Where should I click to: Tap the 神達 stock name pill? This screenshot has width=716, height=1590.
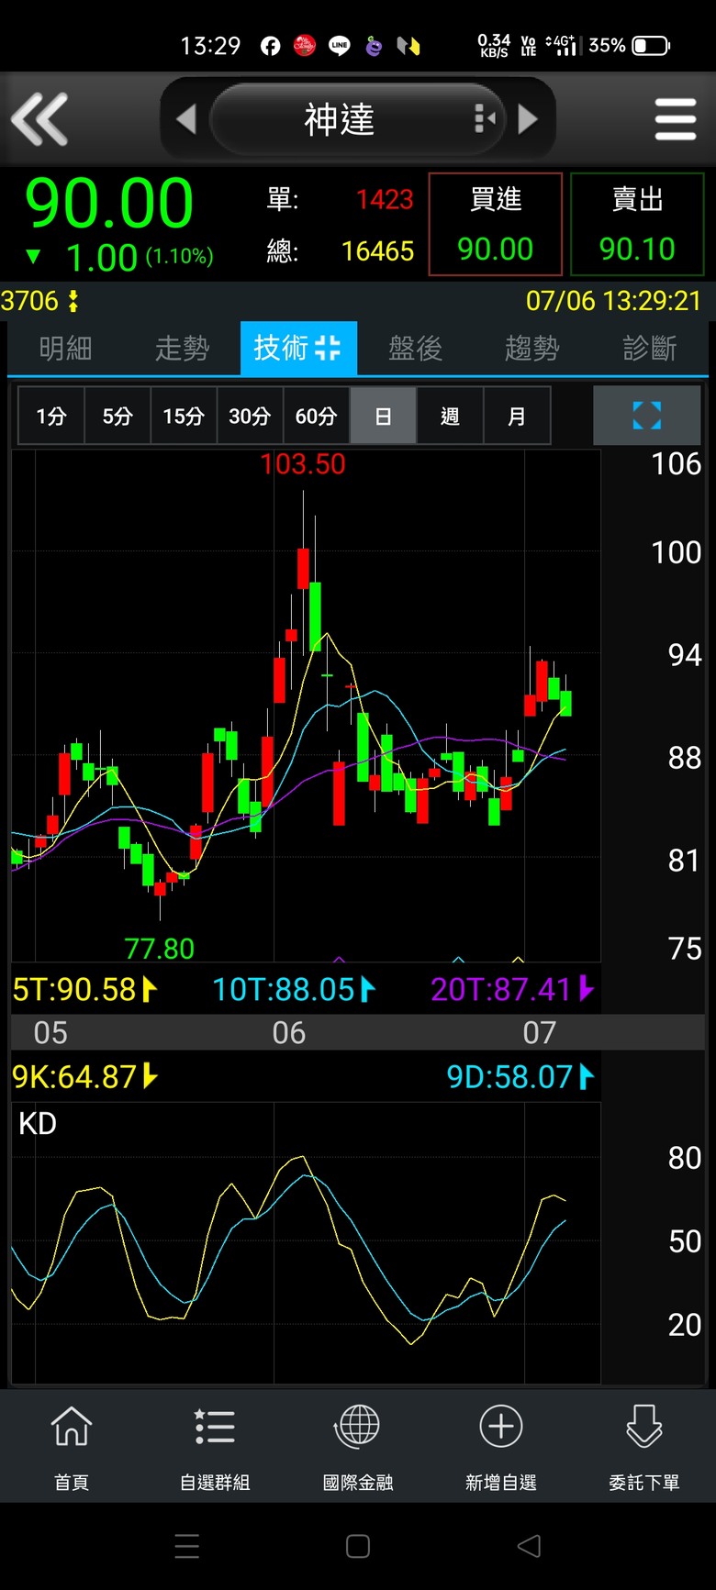point(357,119)
